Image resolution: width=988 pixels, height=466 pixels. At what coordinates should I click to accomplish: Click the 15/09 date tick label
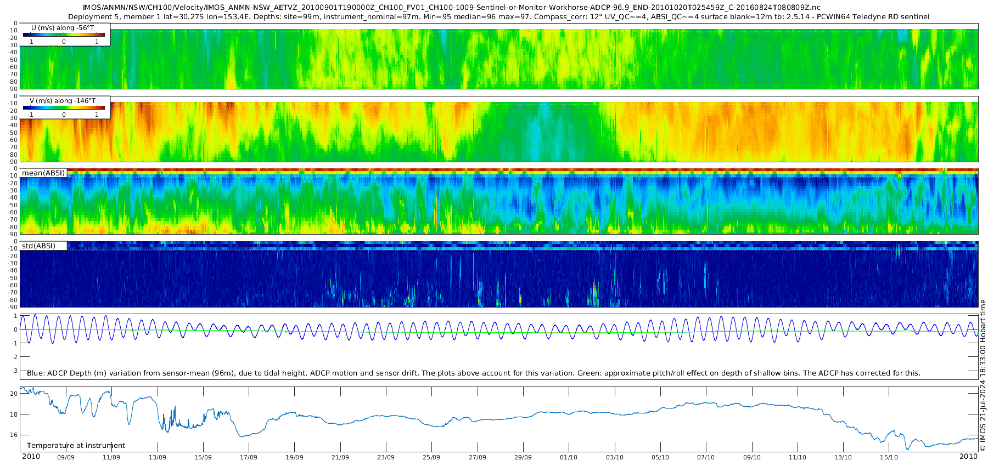(203, 457)
